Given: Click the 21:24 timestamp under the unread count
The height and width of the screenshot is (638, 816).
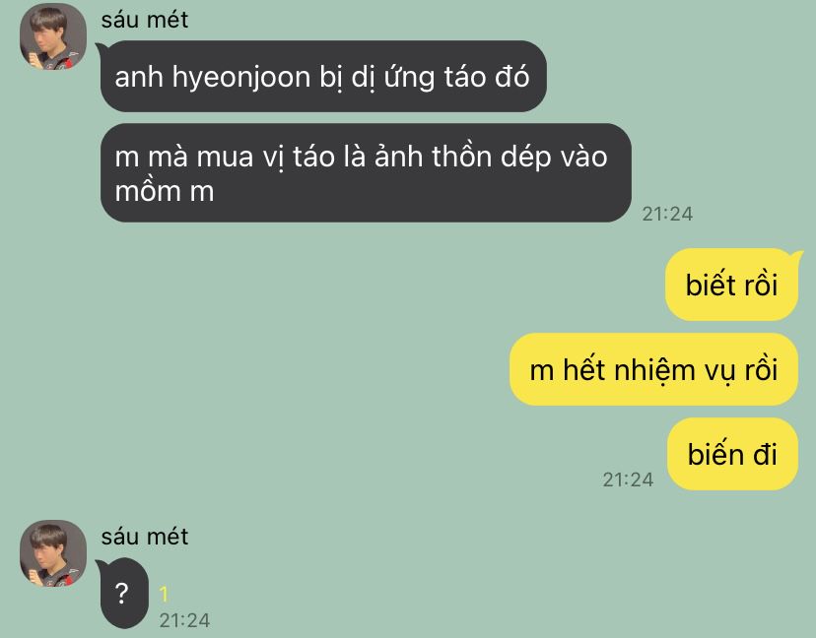Looking at the screenshot, I should coord(184,620).
